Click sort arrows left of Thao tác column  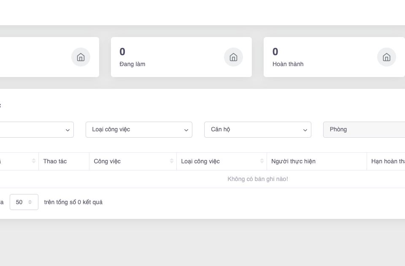pos(34,161)
